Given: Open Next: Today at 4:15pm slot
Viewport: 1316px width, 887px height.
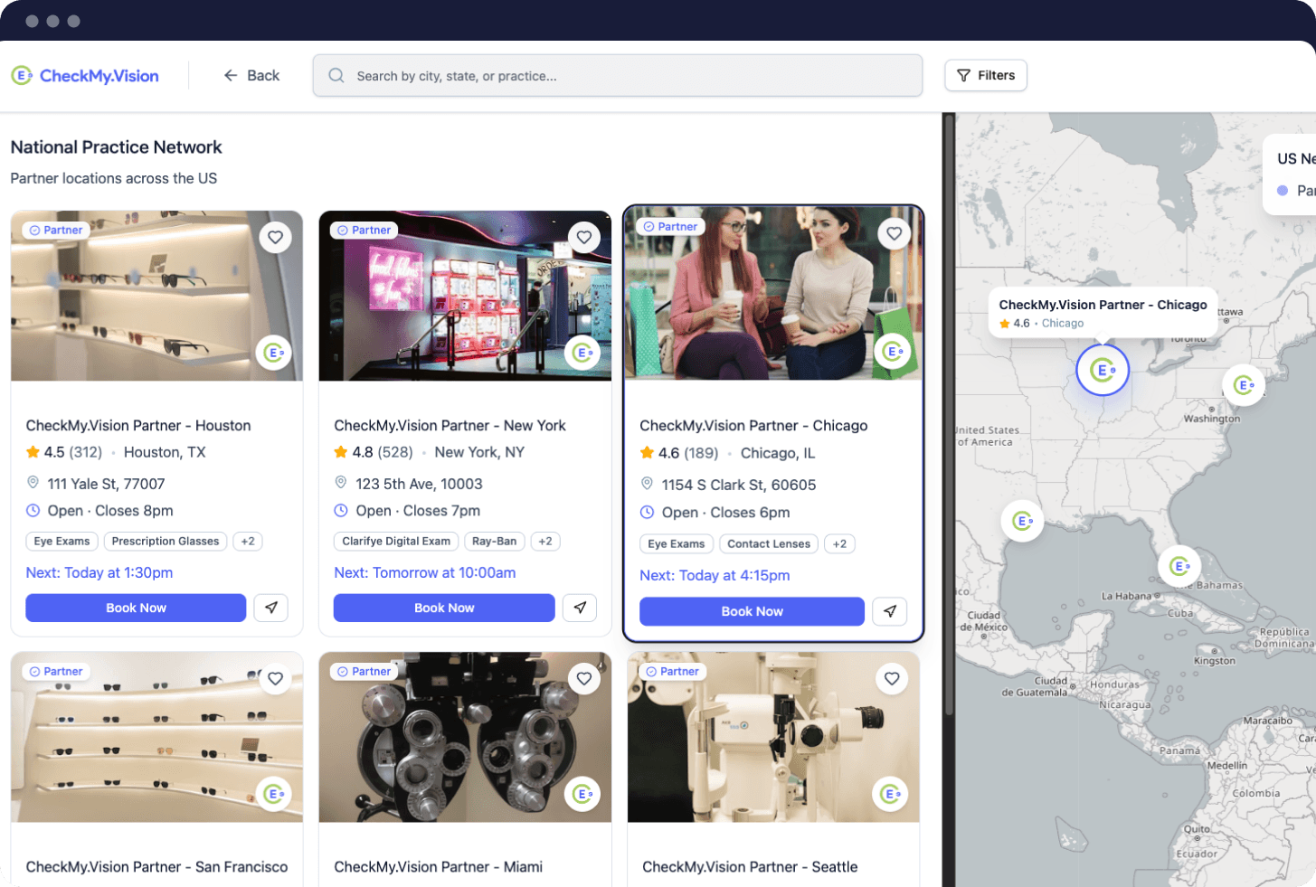Looking at the screenshot, I should 715,576.
